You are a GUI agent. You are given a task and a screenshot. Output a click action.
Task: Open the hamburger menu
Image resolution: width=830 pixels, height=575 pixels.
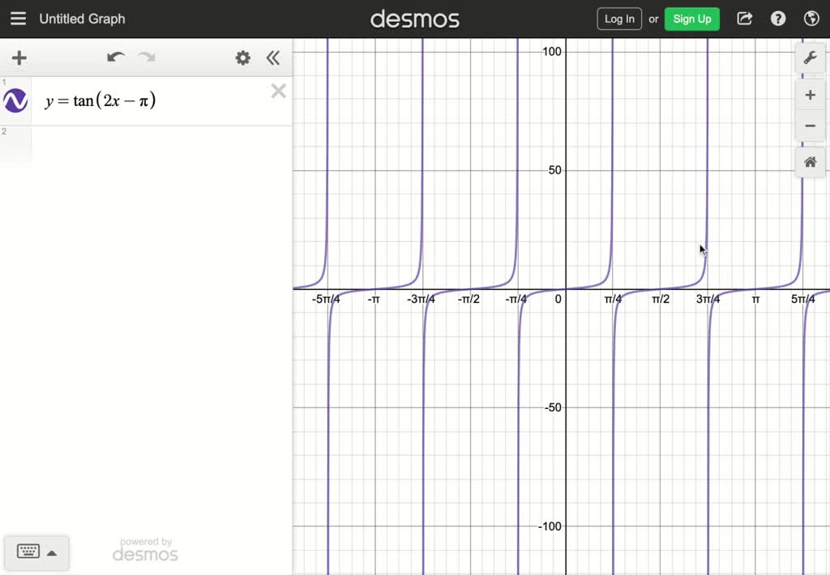tap(18, 19)
